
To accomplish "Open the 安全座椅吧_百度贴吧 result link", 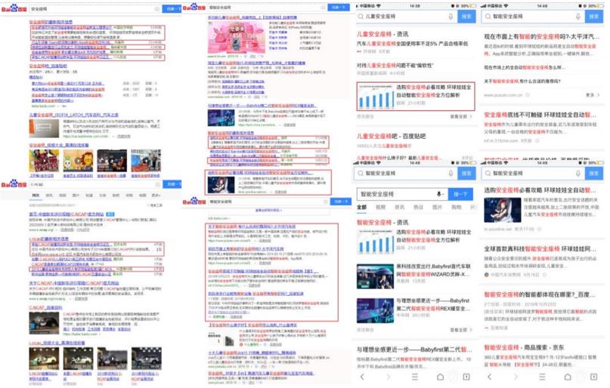I will pos(48,66).
